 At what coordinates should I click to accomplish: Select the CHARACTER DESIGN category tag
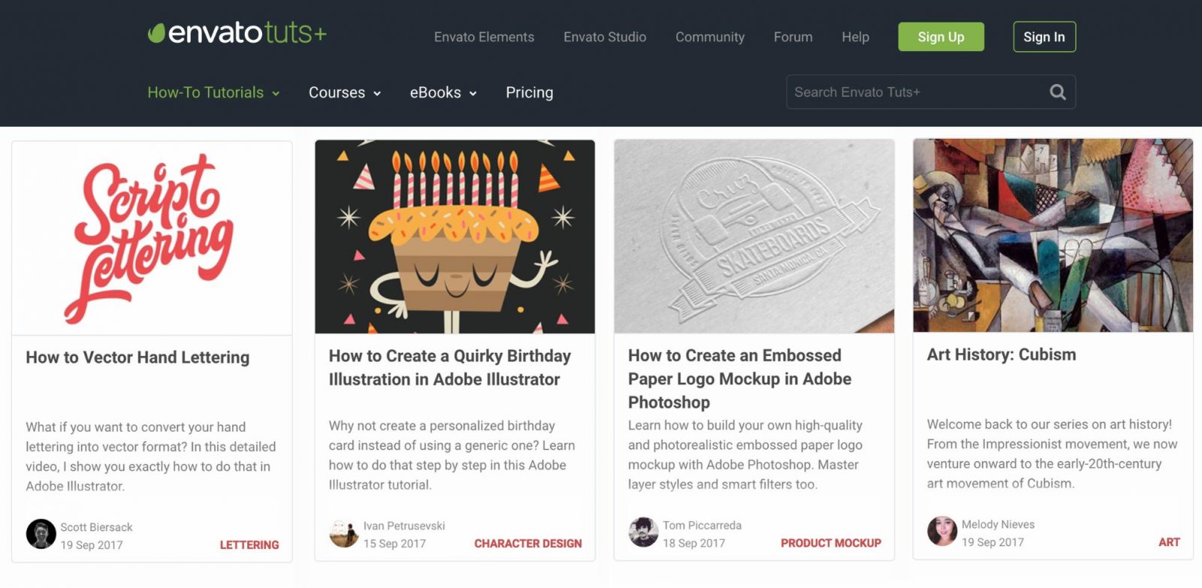[x=528, y=543]
